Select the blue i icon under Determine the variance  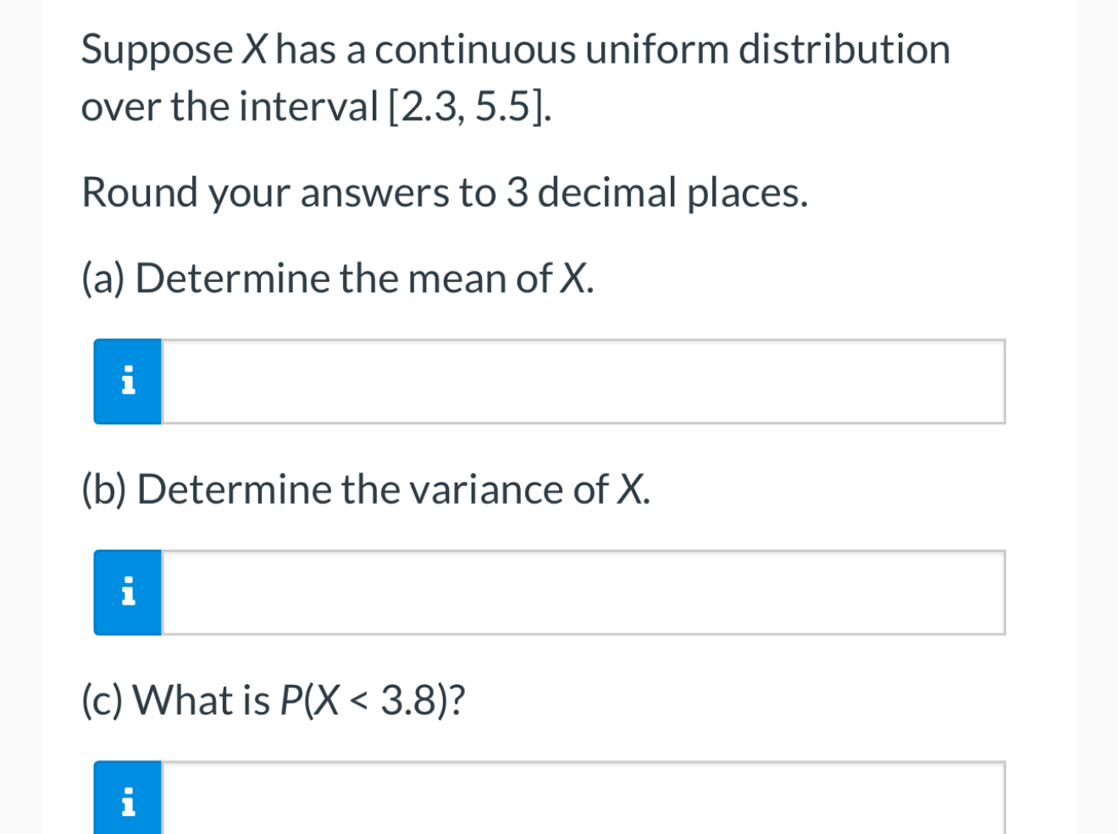[127, 591]
